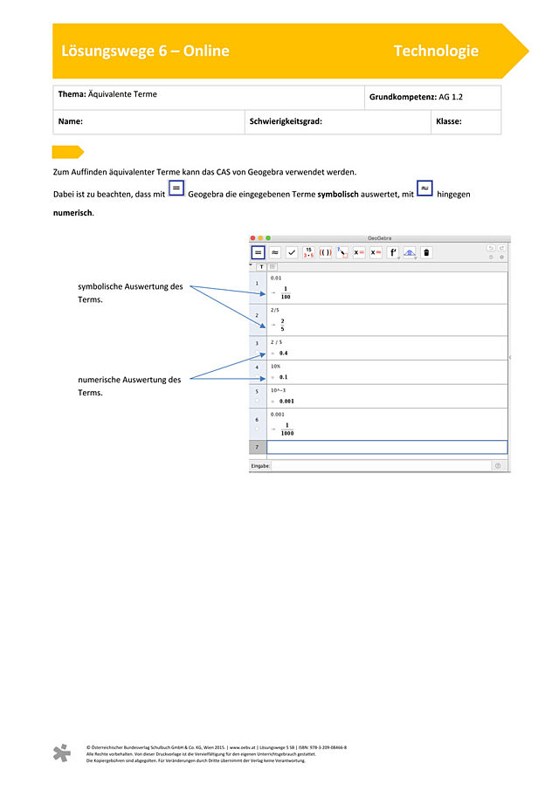Click the input '10%' in CAS row 4
Screen dimensions: 559x790
tap(276, 367)
